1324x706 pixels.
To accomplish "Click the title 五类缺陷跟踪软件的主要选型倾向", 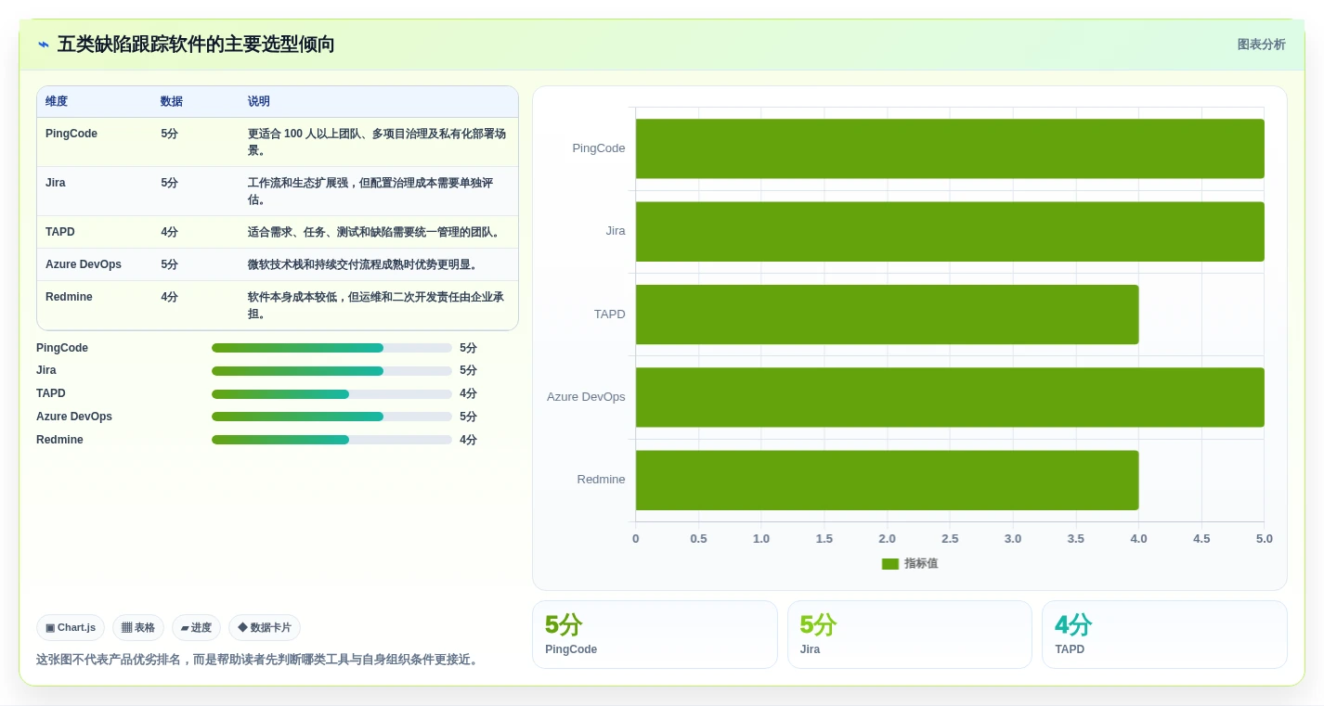I will click(x=196, y=45).
